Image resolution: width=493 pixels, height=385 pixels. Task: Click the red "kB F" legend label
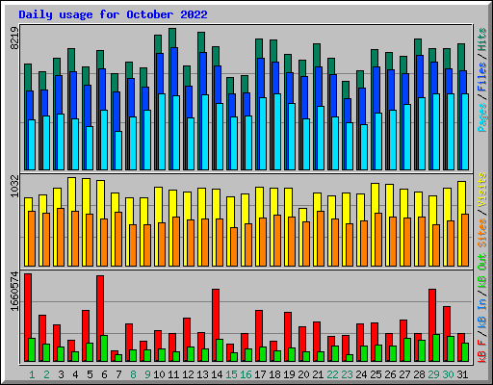pyautogui.click(x=481, y=351)
